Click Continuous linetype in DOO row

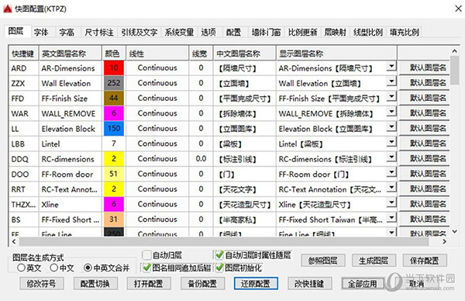point(157,174)
